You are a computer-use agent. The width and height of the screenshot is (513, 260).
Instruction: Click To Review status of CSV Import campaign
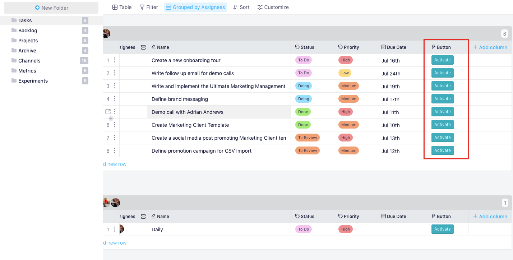click(x=308, y=150)
